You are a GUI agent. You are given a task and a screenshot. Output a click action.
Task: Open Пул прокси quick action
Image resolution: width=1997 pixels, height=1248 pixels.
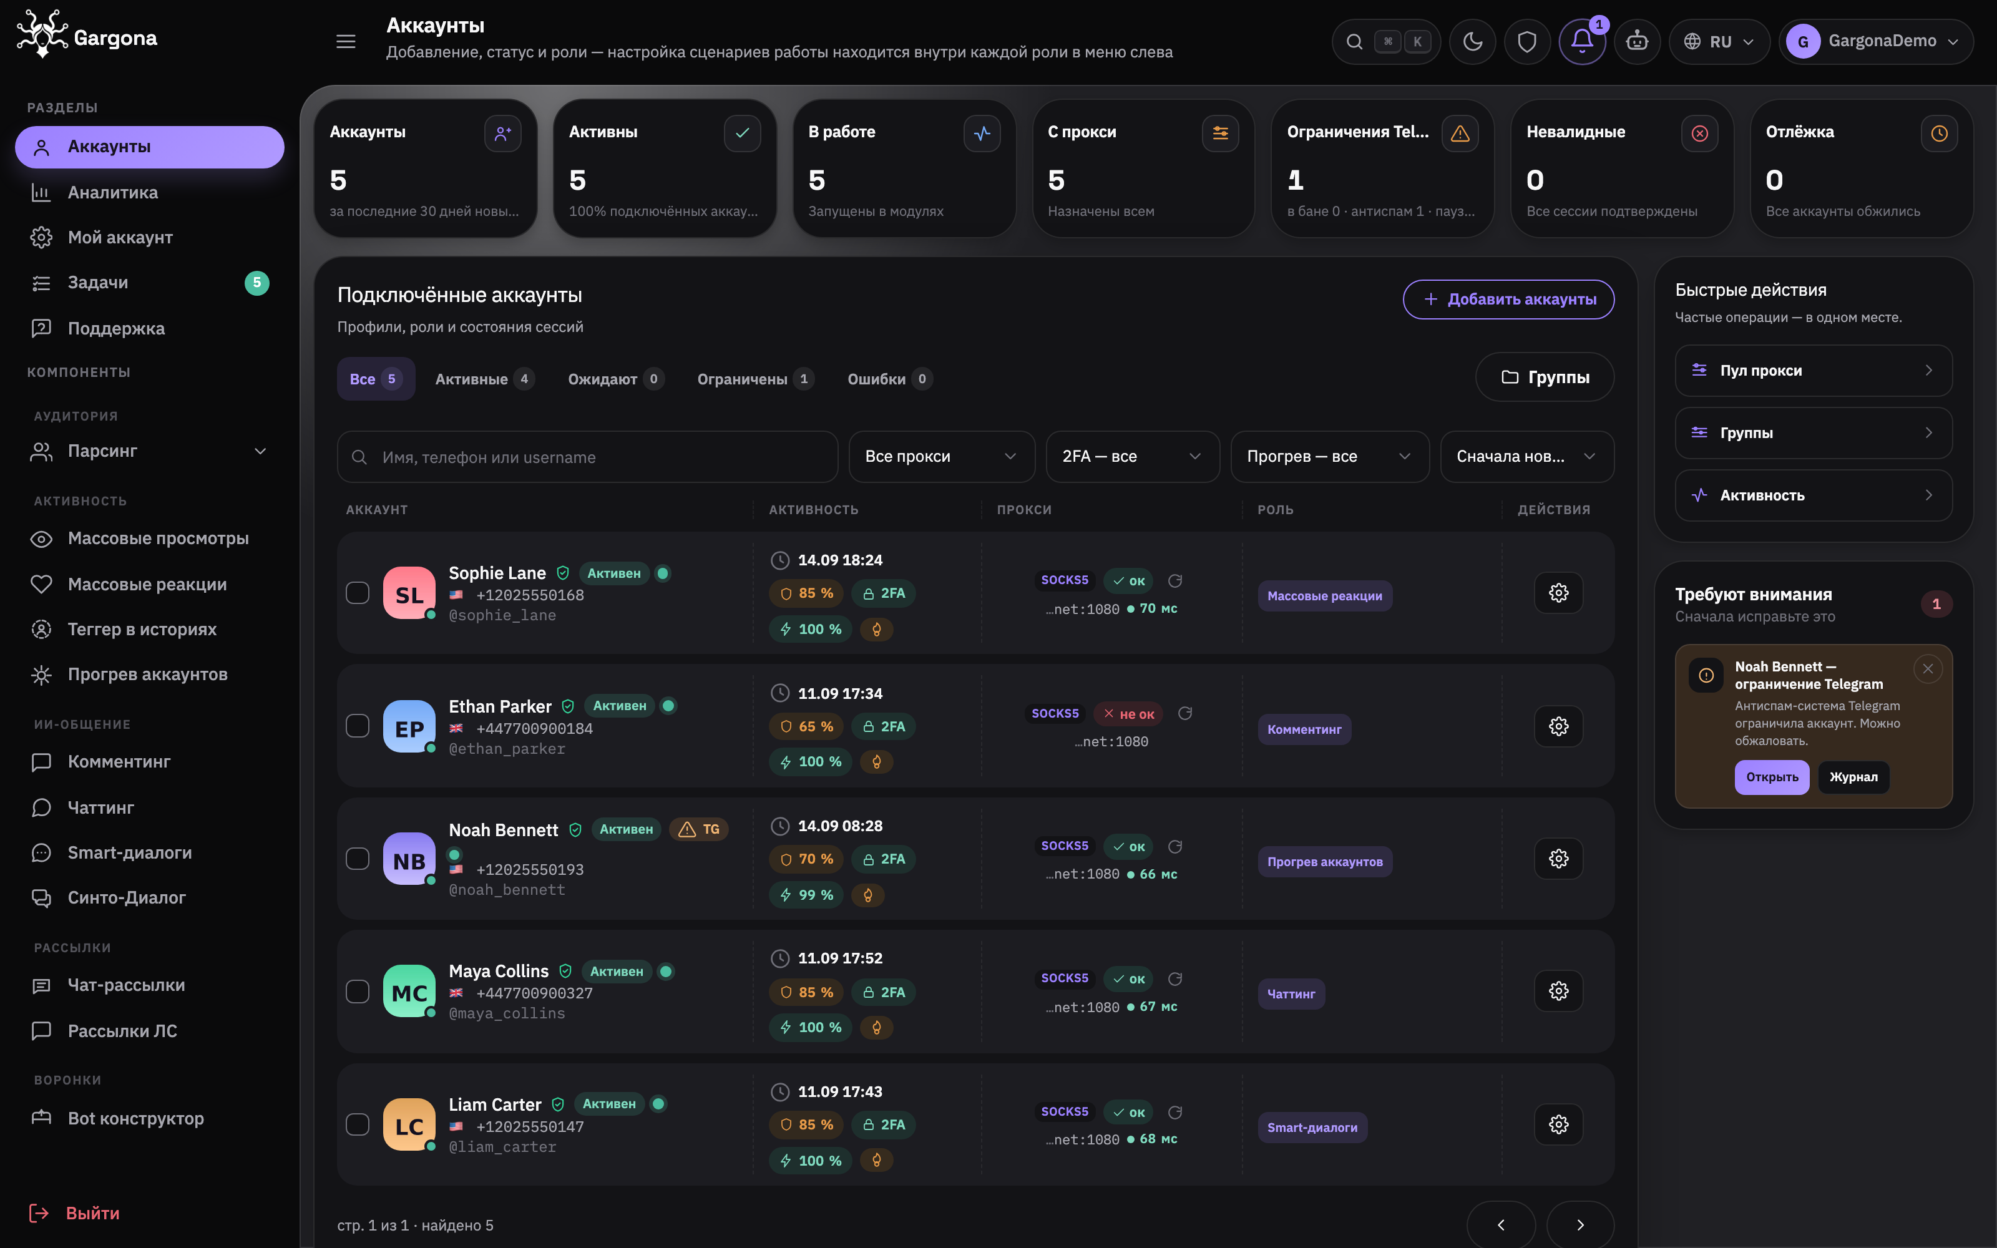[1813, 371]
